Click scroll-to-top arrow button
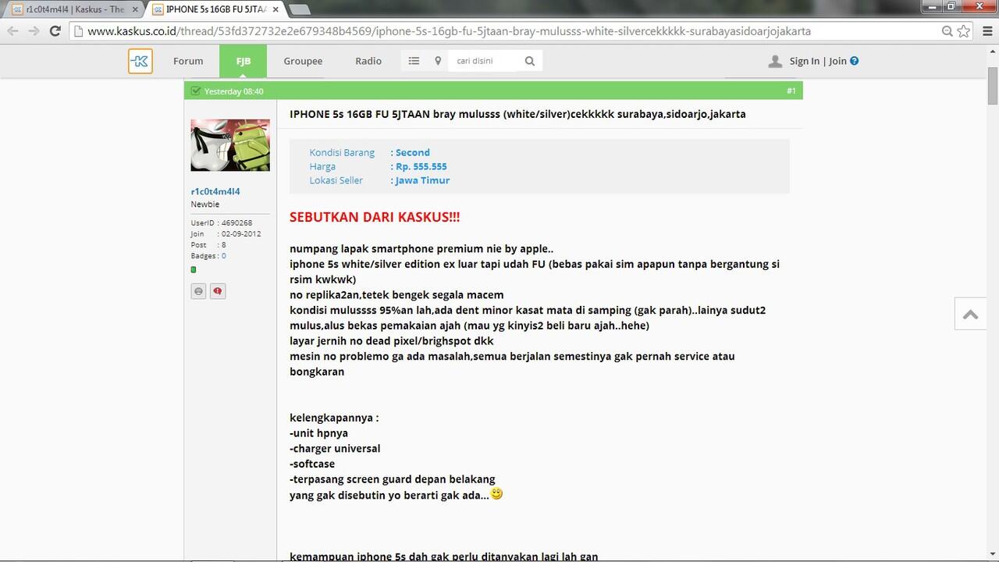 coord(971,314)
